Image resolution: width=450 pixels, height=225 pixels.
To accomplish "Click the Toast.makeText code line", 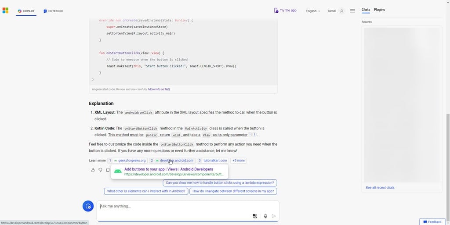I will [x=171, y=66].
